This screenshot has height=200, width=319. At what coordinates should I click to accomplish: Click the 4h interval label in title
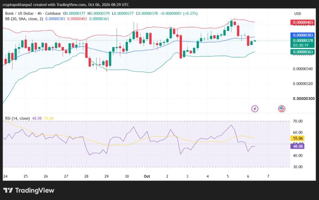[39, 14]
